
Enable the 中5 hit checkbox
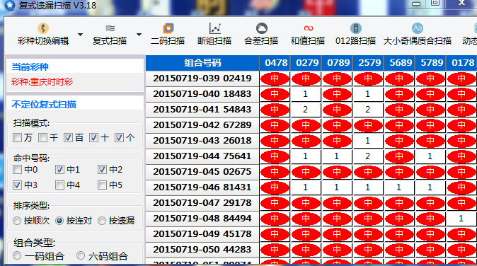point(102,185)
